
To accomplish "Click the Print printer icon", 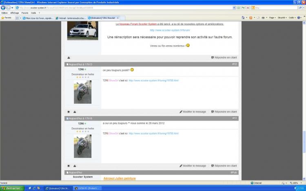I will tap(263, 18).
